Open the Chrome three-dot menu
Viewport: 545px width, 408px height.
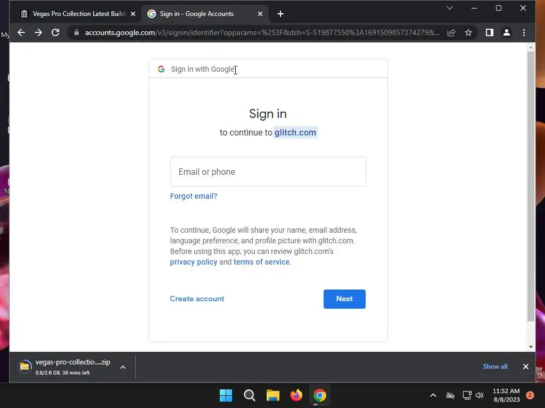click(524, 32)
